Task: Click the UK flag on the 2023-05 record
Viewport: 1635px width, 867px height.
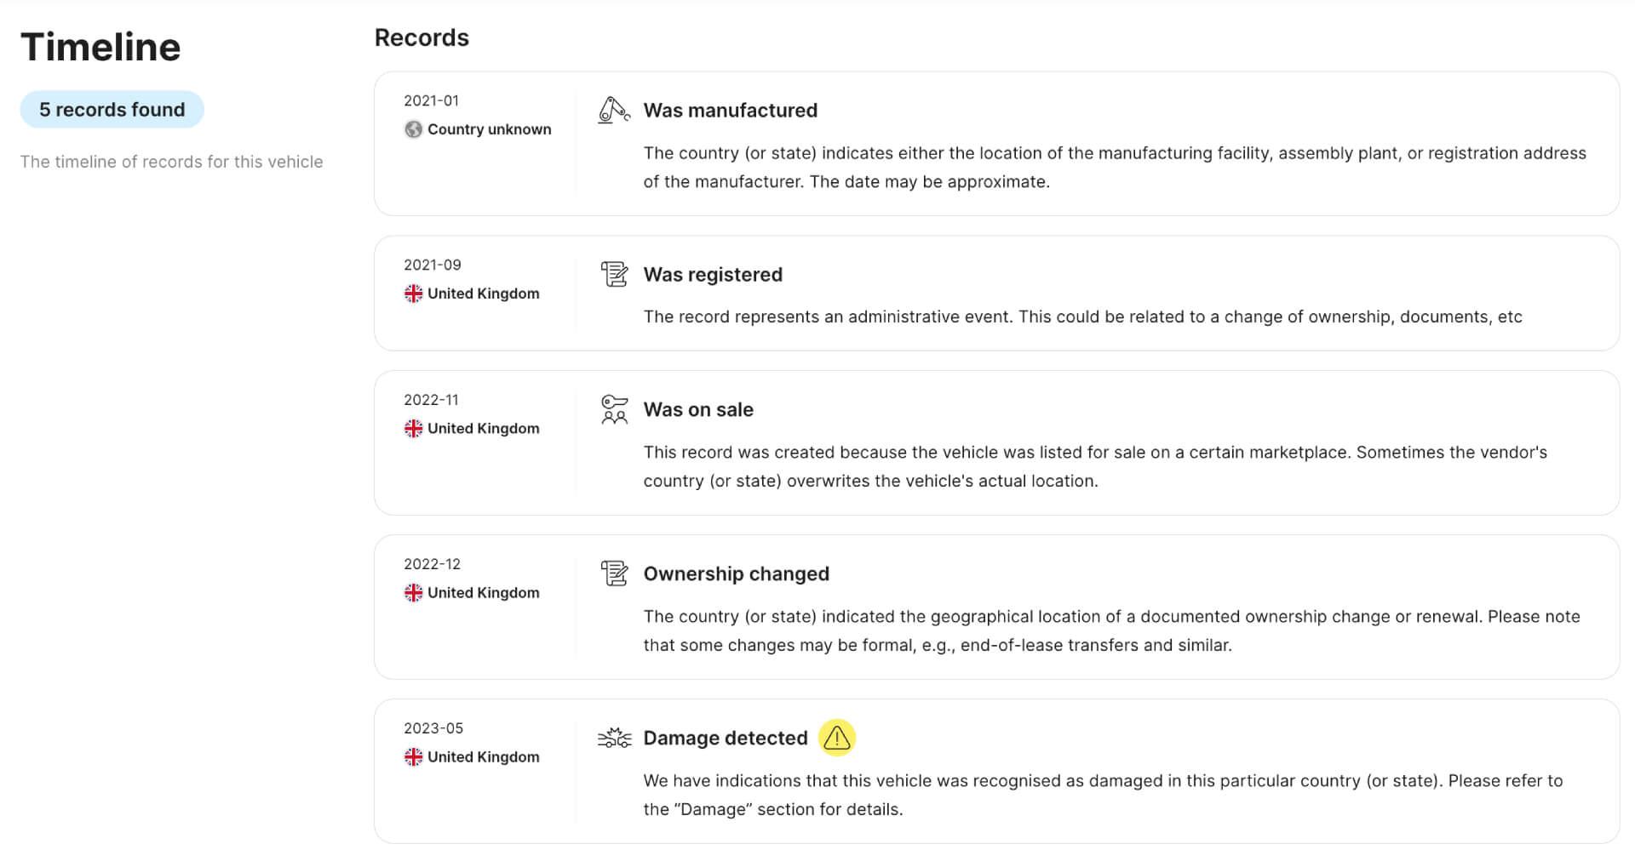Action: [x=415, y=756]
